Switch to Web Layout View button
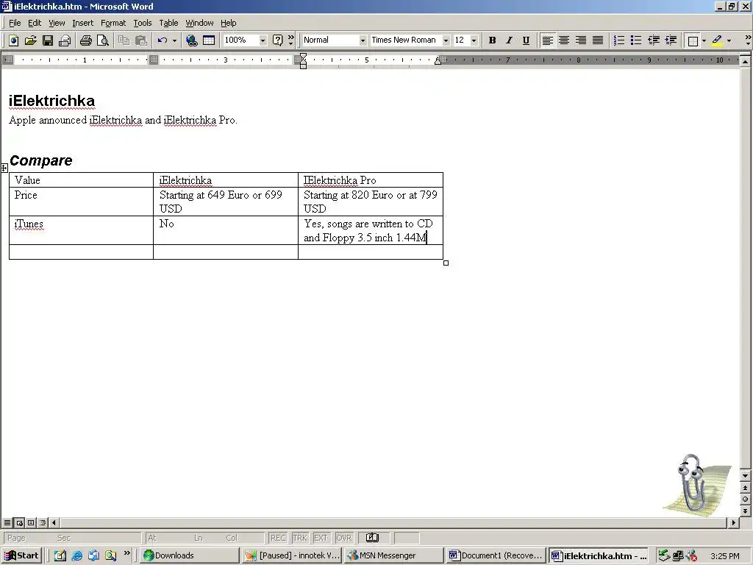This screenshot has width=753, height=565. tap(19, 523)
